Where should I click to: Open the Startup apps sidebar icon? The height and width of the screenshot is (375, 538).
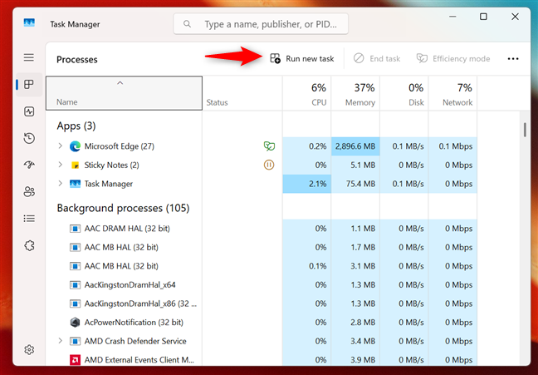29,165
